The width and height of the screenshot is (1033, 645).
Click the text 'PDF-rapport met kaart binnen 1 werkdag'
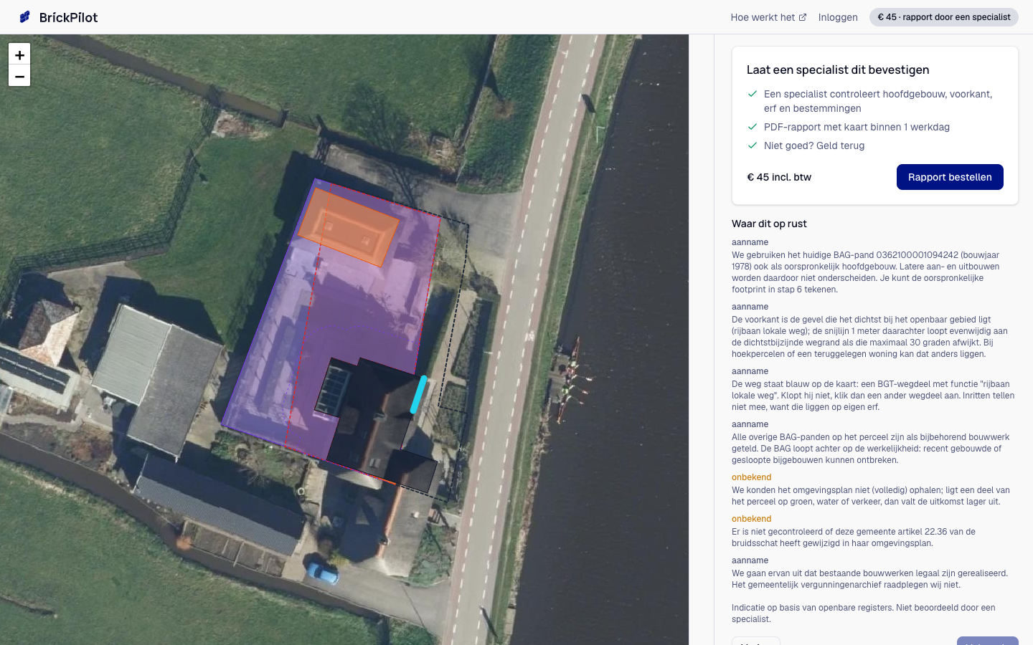click(x=857, y=127)
